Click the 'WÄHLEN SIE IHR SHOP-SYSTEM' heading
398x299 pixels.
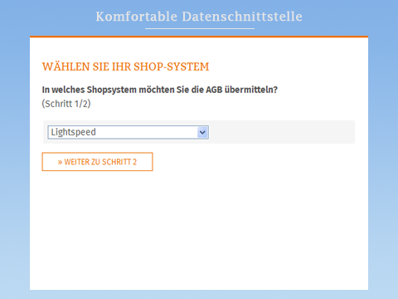[125, 66]
